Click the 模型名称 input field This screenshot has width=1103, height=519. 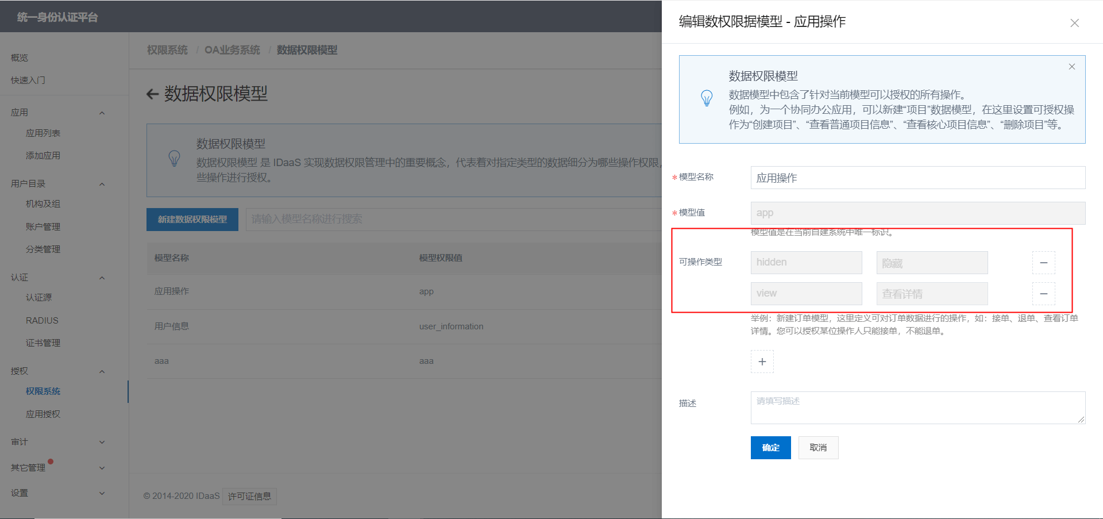coord(917,178)
